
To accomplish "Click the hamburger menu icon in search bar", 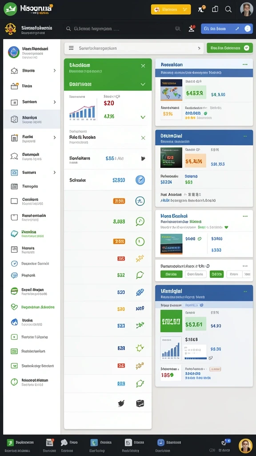I will pyautogui.click(x=71, y=48).
